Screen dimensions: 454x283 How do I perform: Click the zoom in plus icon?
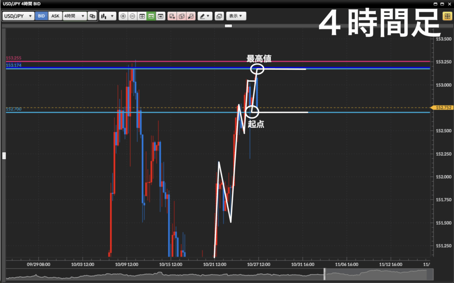[x=123, y=16]
